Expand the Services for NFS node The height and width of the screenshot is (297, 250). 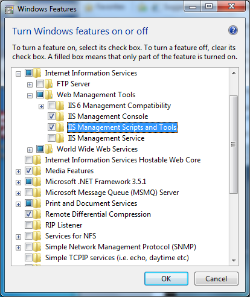point(18,237)
